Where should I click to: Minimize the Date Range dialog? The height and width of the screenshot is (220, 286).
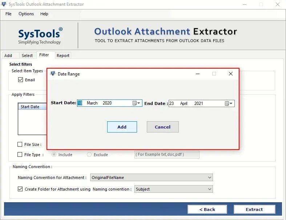point(198,74)
